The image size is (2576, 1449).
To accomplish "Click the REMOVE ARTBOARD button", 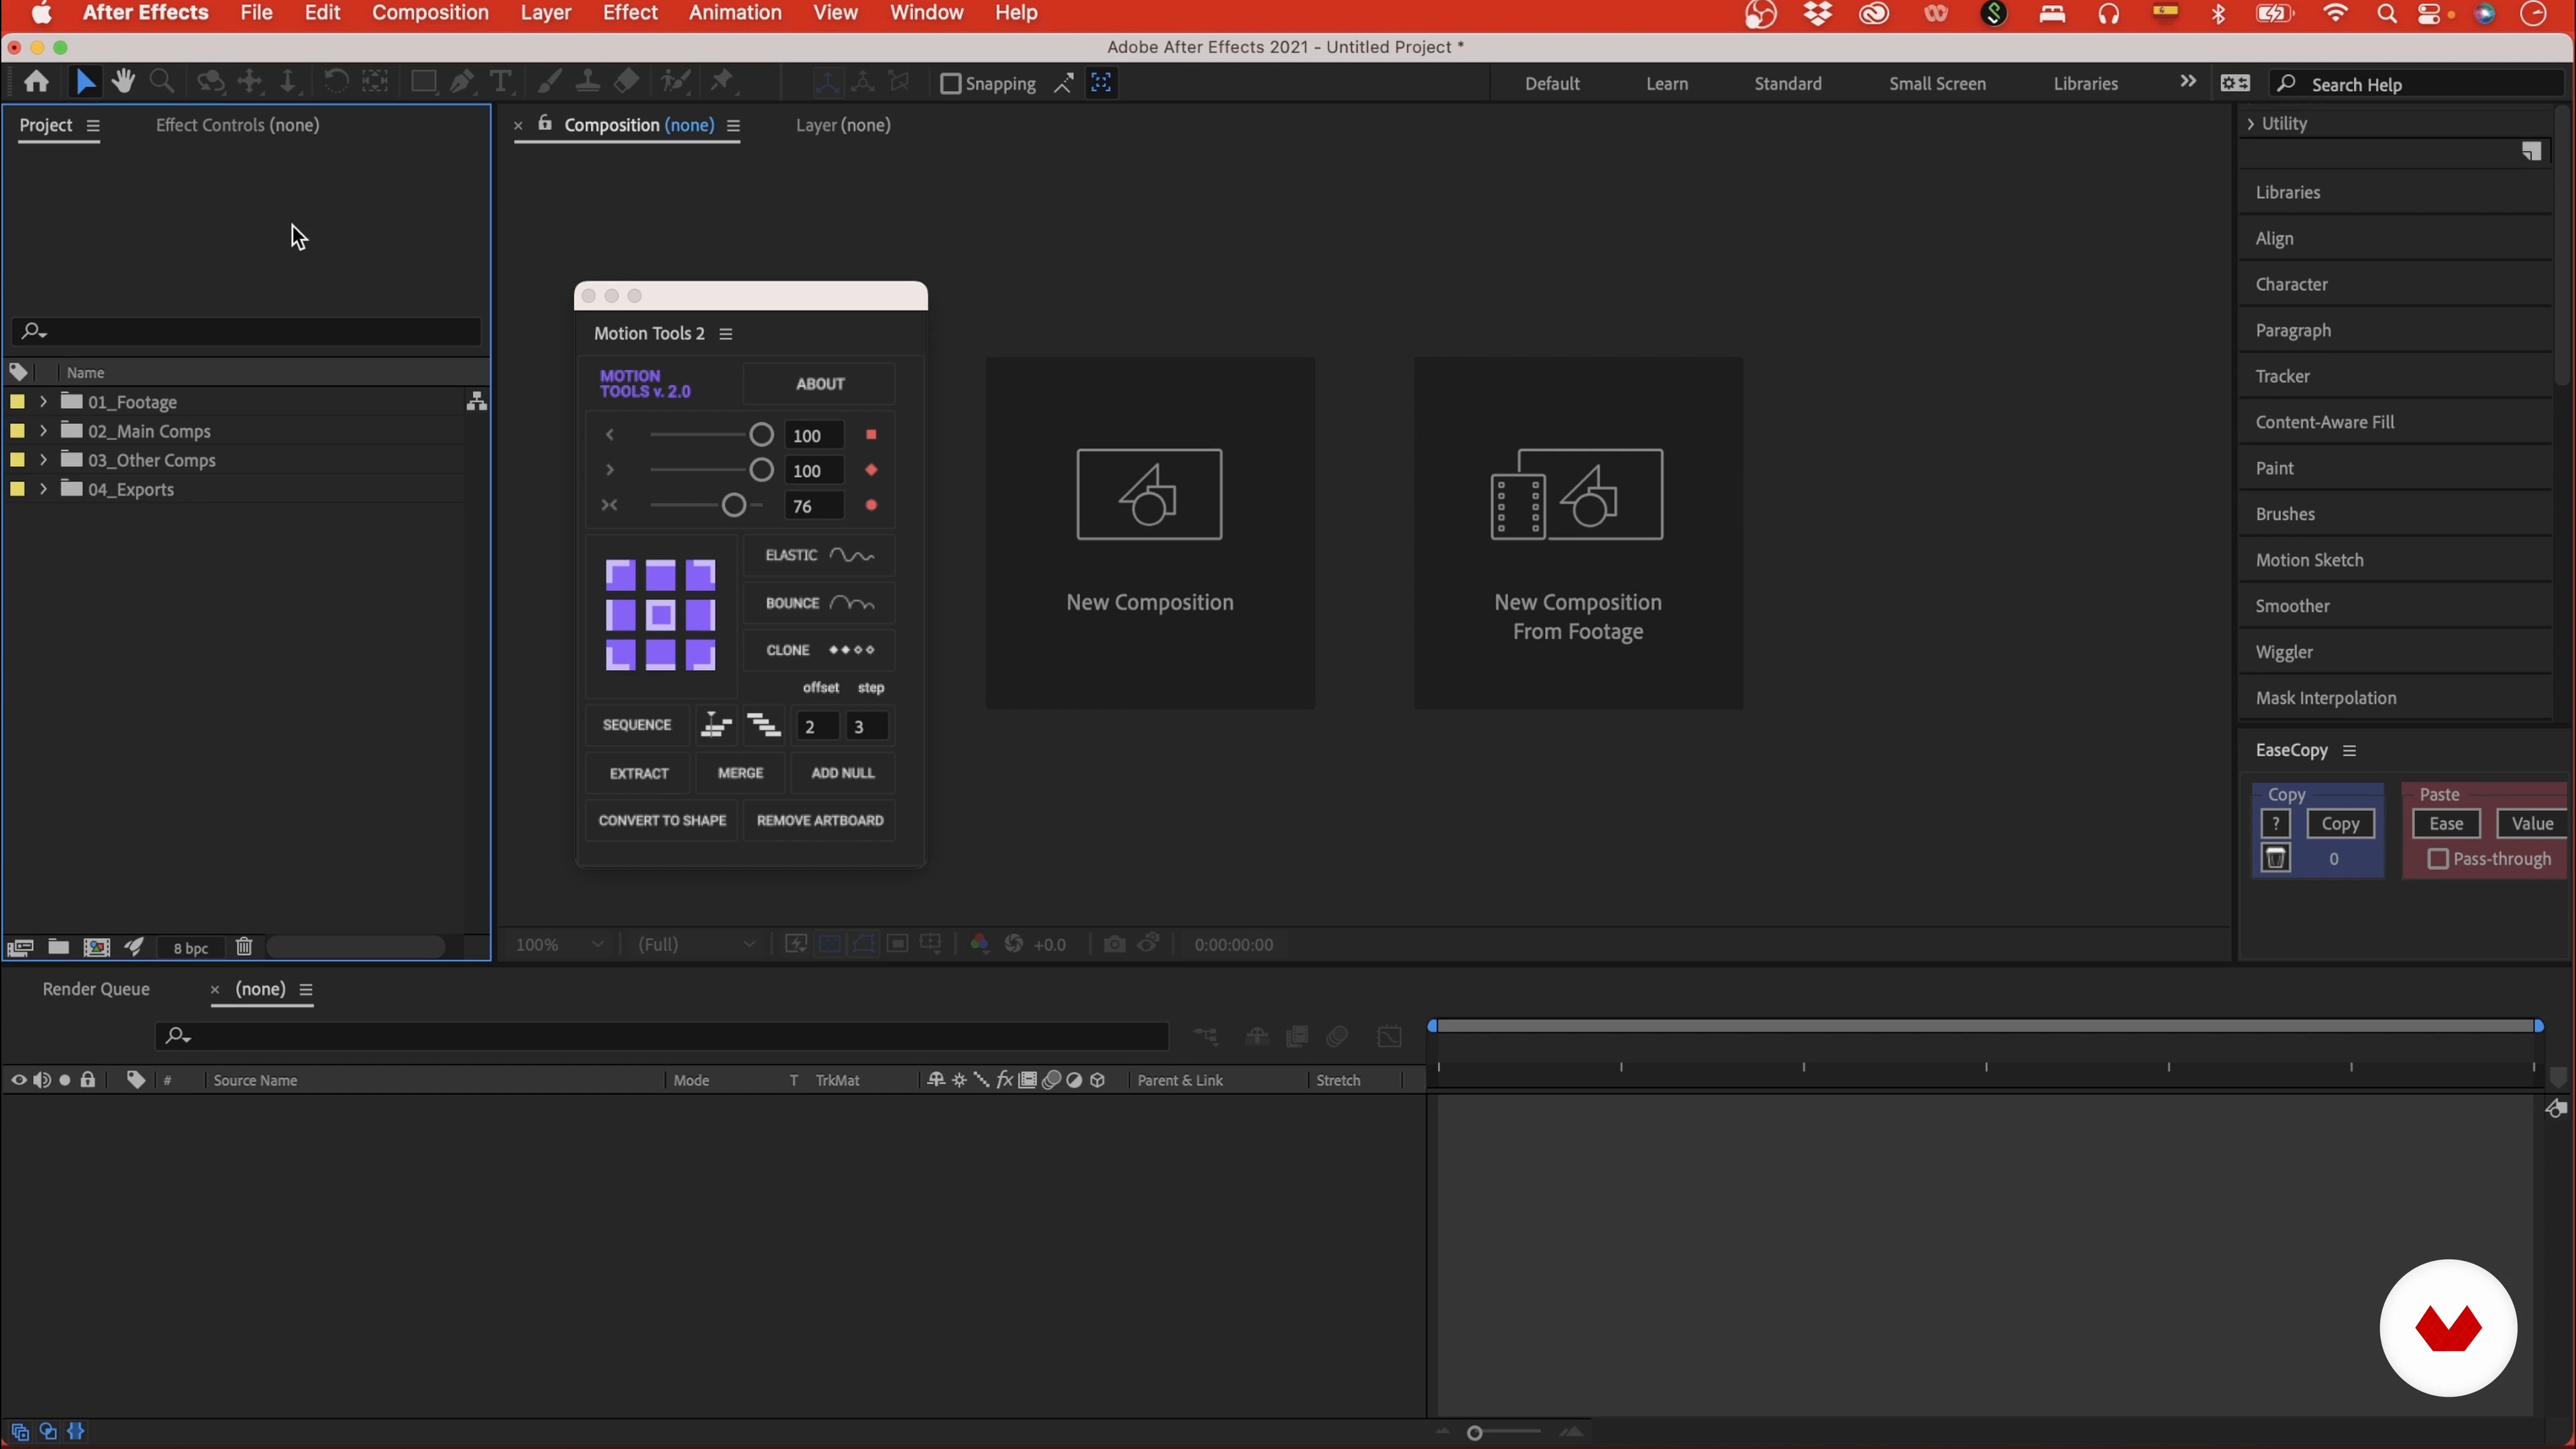I will 820,820.
